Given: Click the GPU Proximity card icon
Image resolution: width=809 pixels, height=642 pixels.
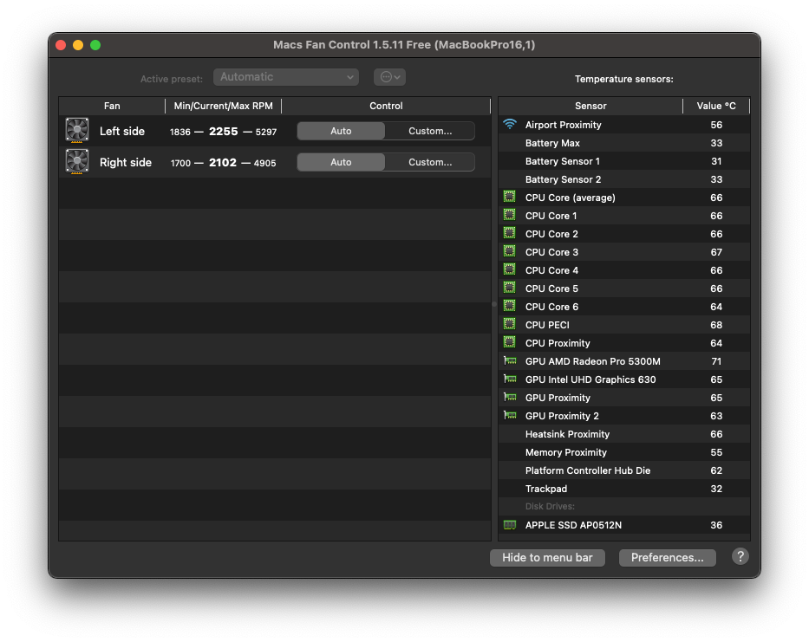Looking at the screenshot, I should (510, 397).
